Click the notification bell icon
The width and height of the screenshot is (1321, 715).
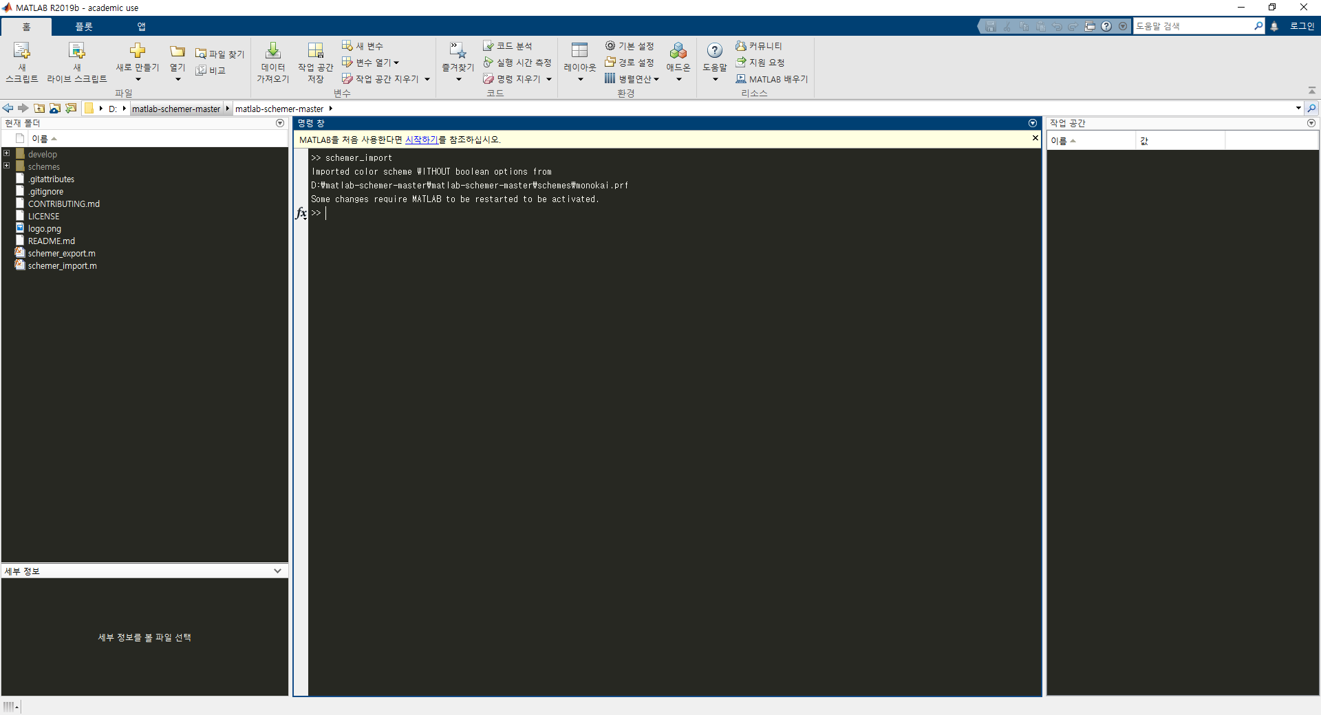pos(1274,26)
